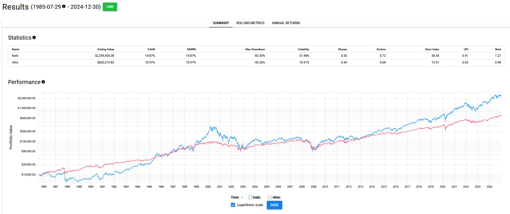Click the Ulcer Index column header
510x214 pixels.
pyautogui.click(x=432, y=49)
